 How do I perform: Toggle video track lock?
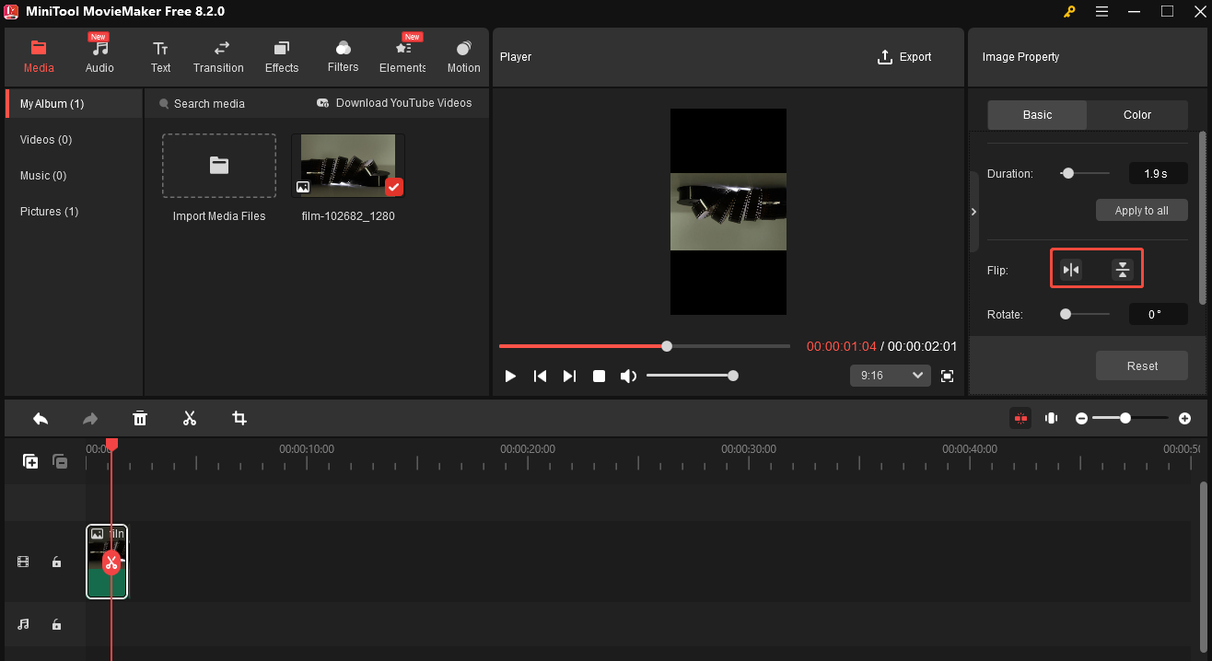point(56,562)
